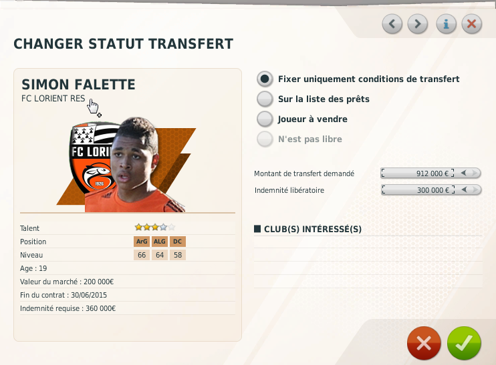This screenshot has height=365, width=496.
Task: Click Simon Falette's player portrait
Action: click(136, 165)
